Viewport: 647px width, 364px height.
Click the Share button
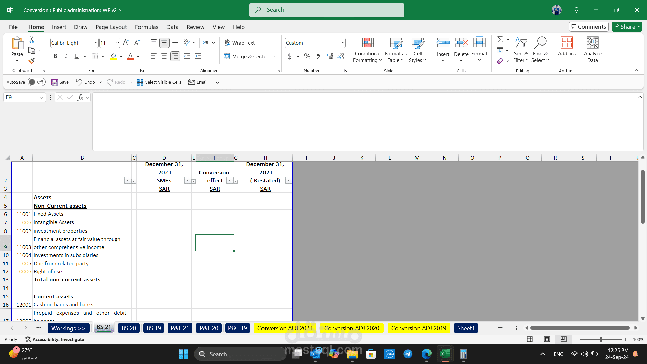[x=627, y=27]
